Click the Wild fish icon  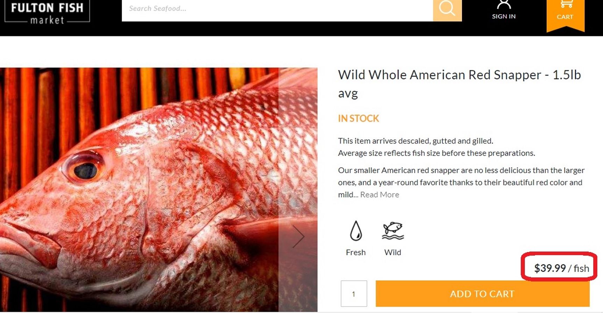[x=393, y=231]
